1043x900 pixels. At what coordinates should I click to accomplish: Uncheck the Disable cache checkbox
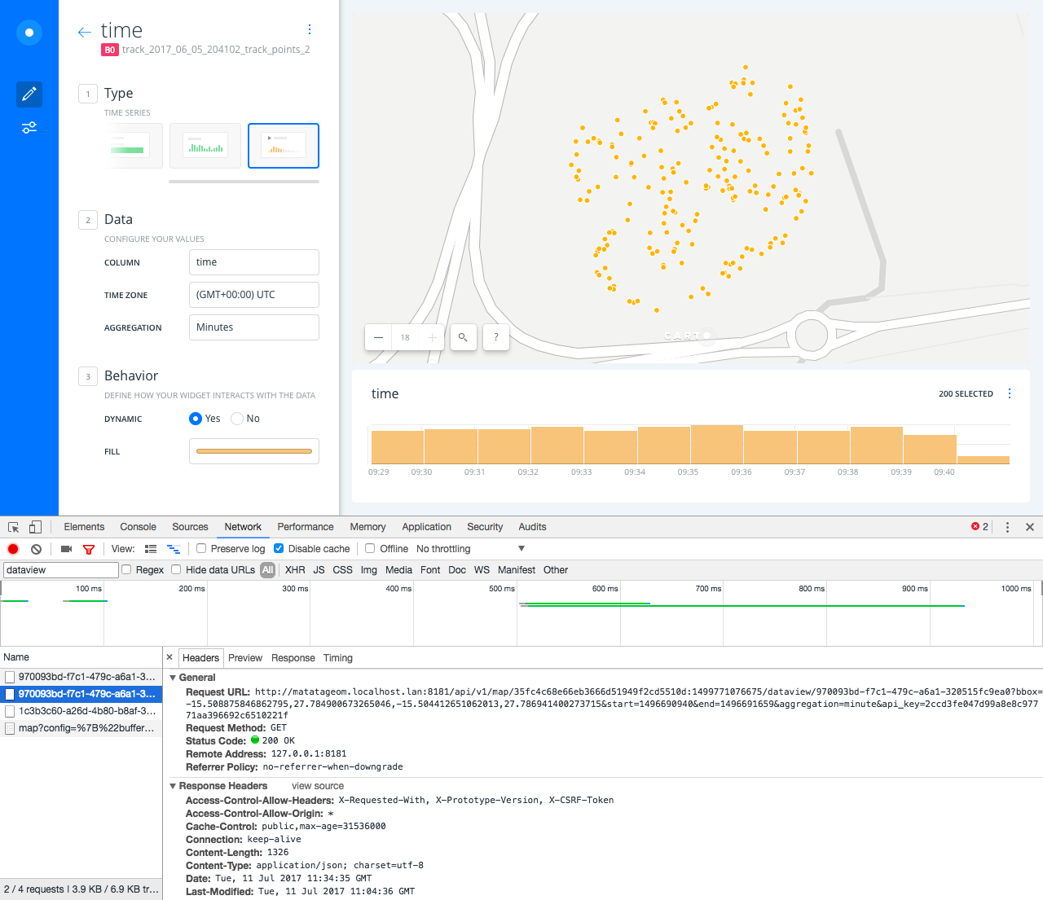click(279, 549)
